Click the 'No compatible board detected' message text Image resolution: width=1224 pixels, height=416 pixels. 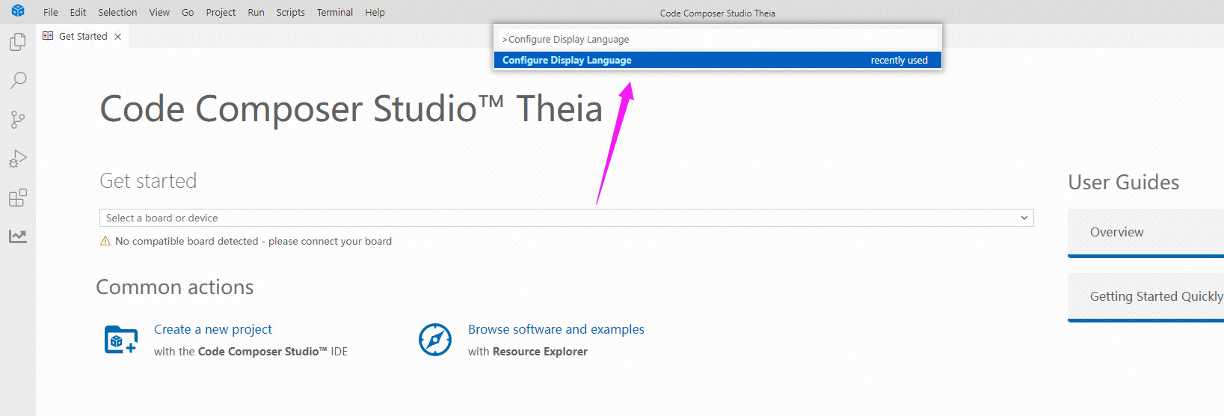[253, 241]
